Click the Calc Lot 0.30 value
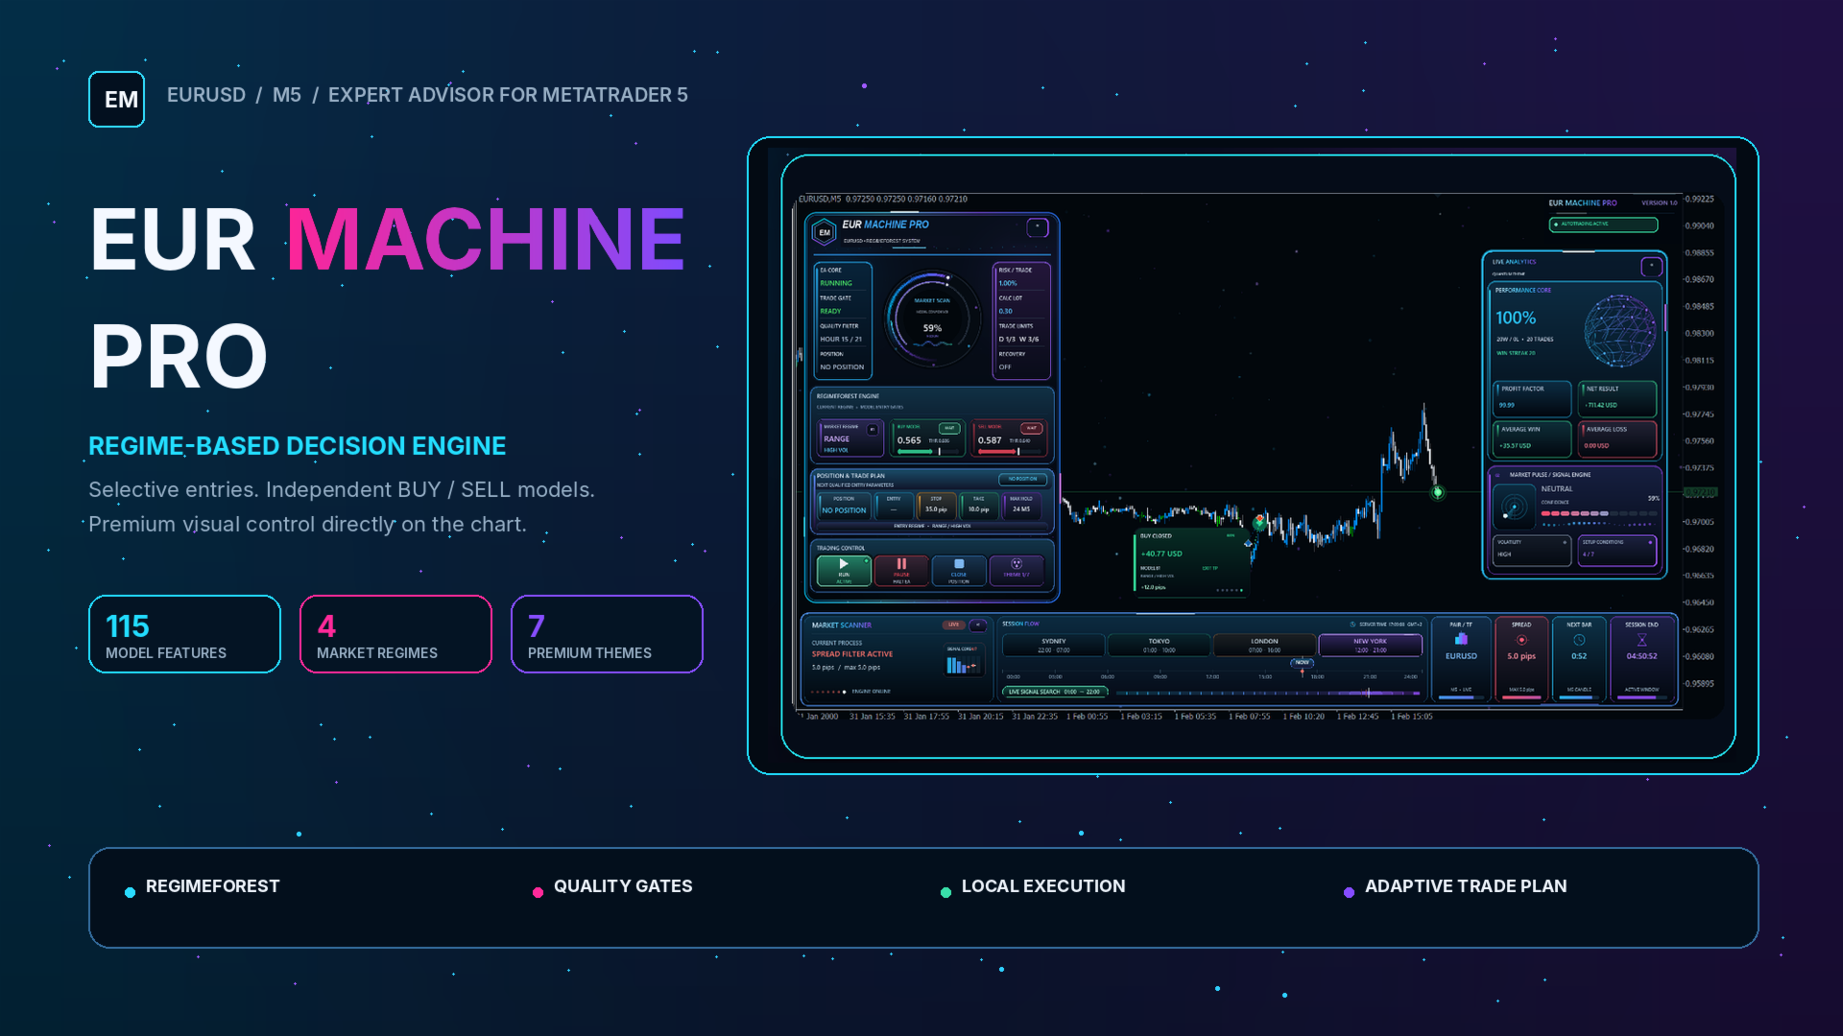 click(x=1006, y=311)
